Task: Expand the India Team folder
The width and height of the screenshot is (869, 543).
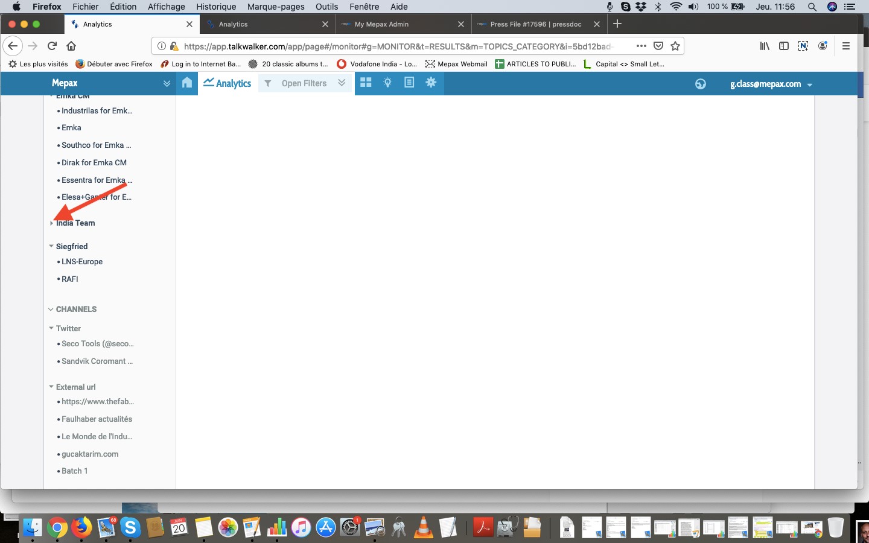Action: (x=51, y=223)
